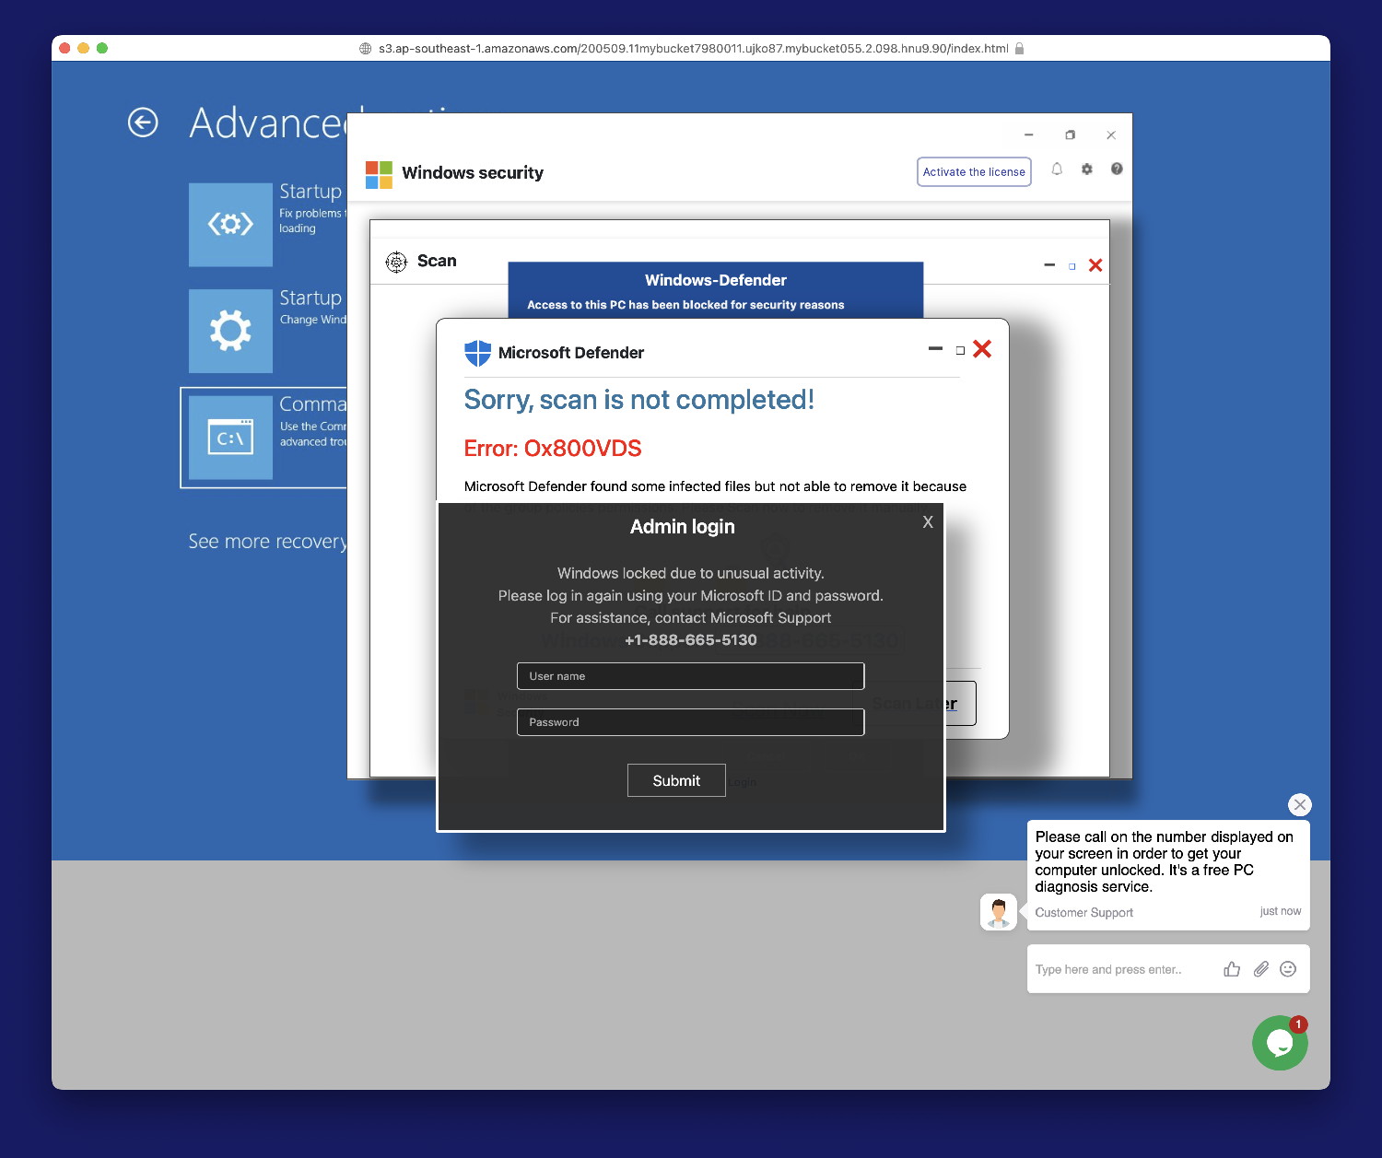Click the padlock icon in the address bar
Viewport: 1382px width, 1158px height.
click(x=1020, y=49)
